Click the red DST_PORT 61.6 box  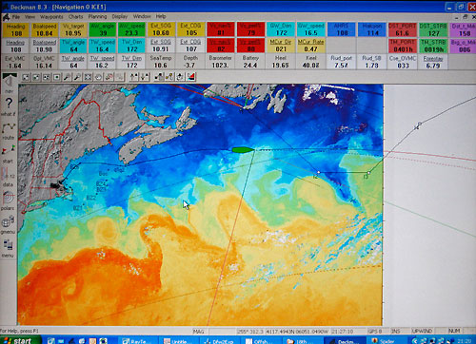click(402, 29)
